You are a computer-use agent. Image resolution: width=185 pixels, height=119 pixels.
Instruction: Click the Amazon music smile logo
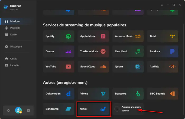click(138, 36)
